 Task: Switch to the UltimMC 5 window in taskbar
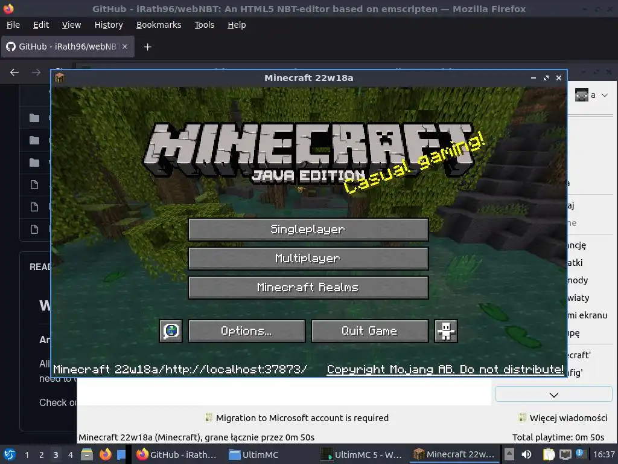pos(362,454)
